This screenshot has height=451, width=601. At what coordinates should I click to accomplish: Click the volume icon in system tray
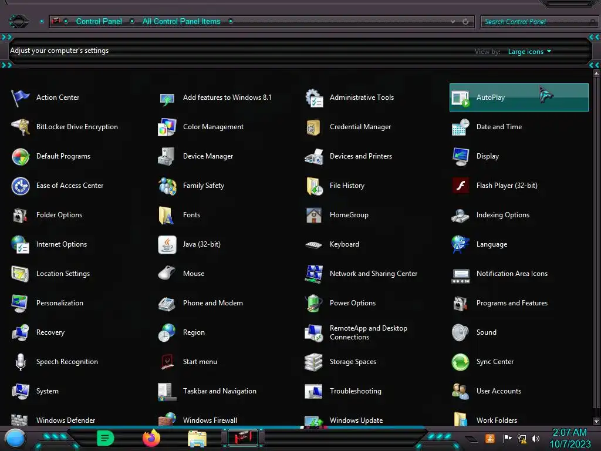(x=535, y=438)
